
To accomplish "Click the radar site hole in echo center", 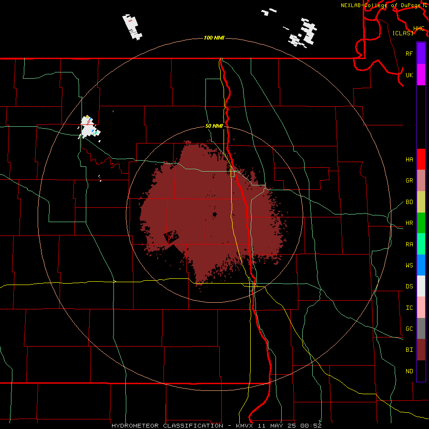I will (x=215, y=214).
